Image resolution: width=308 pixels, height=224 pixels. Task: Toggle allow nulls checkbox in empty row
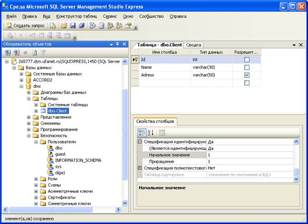click(247, 83)
